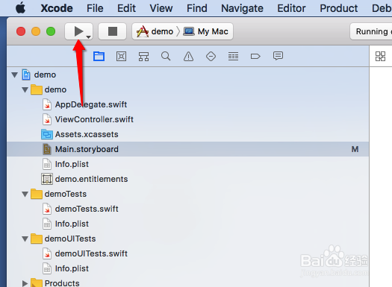392x287 pixels.
Task: Click the M source control status badge
Action: [x=355, y=149]
